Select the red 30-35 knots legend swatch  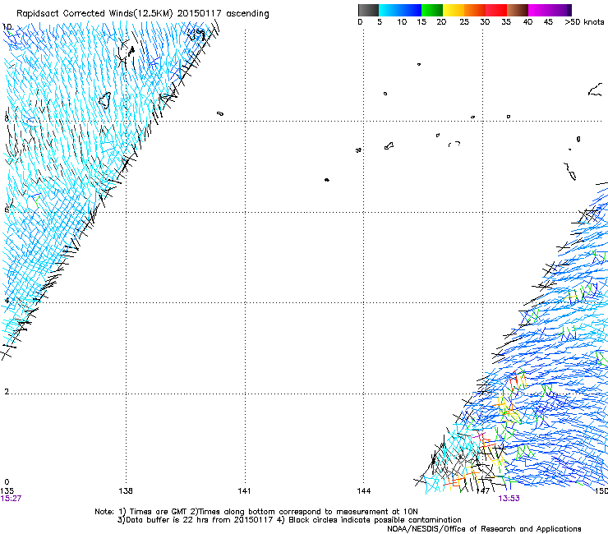pyautogui.click(x=496, y=10)
